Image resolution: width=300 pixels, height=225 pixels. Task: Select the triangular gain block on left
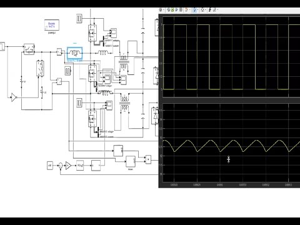pos(14,97)
